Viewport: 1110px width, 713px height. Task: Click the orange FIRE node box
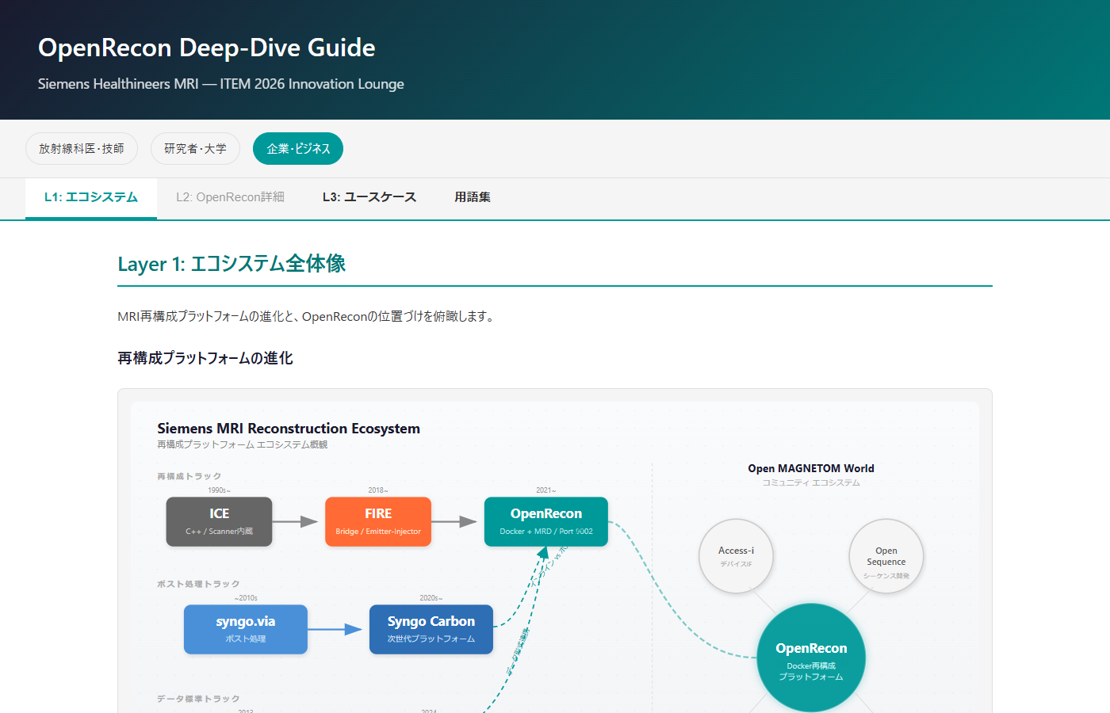[x=378, y=521]
